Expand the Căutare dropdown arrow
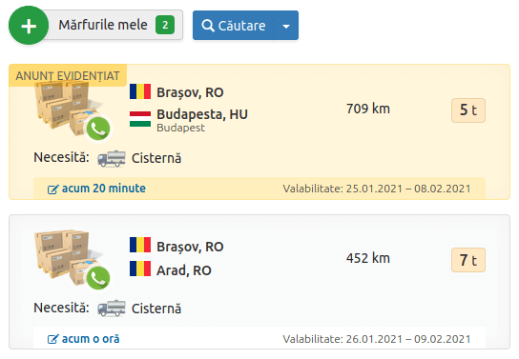Image resolution: width=519 pixels, height=359 pixels. pos(286,26)
